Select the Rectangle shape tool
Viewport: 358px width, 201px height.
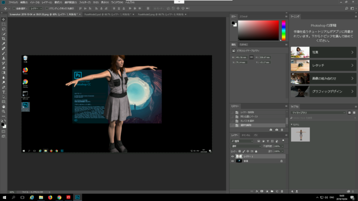(4, 101)
